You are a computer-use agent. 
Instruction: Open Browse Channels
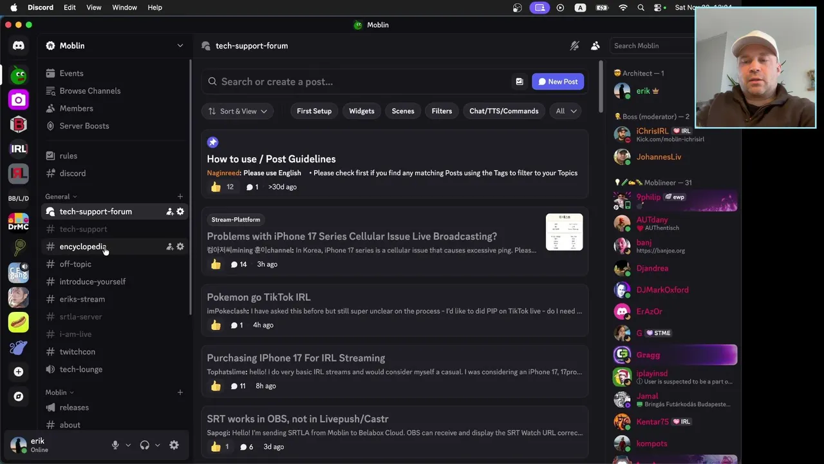coord(115,91)
